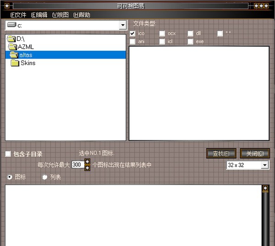
Task: Open the 视图 (View) menu
Action: pos(60,15)
